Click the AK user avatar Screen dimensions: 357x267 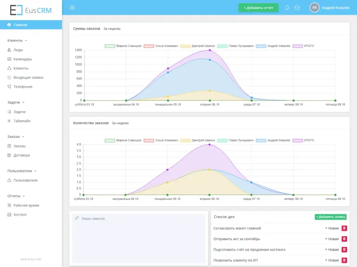[315, 8]
